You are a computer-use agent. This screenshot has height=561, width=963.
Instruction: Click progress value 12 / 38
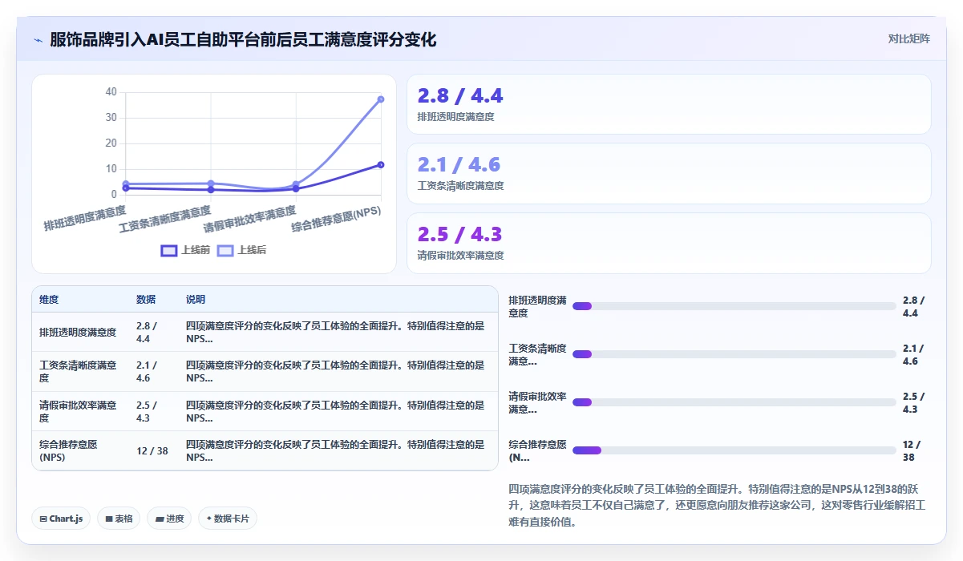[912, 451]
